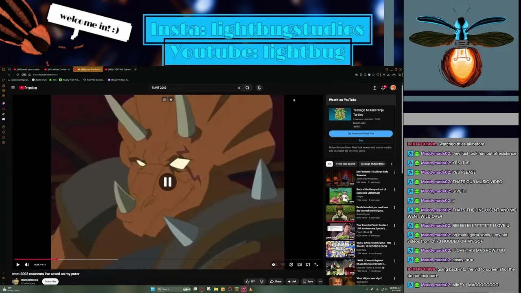Pause the video with the center pause button
This screenshot has height=293, width=521.
[x=167, y=182]
